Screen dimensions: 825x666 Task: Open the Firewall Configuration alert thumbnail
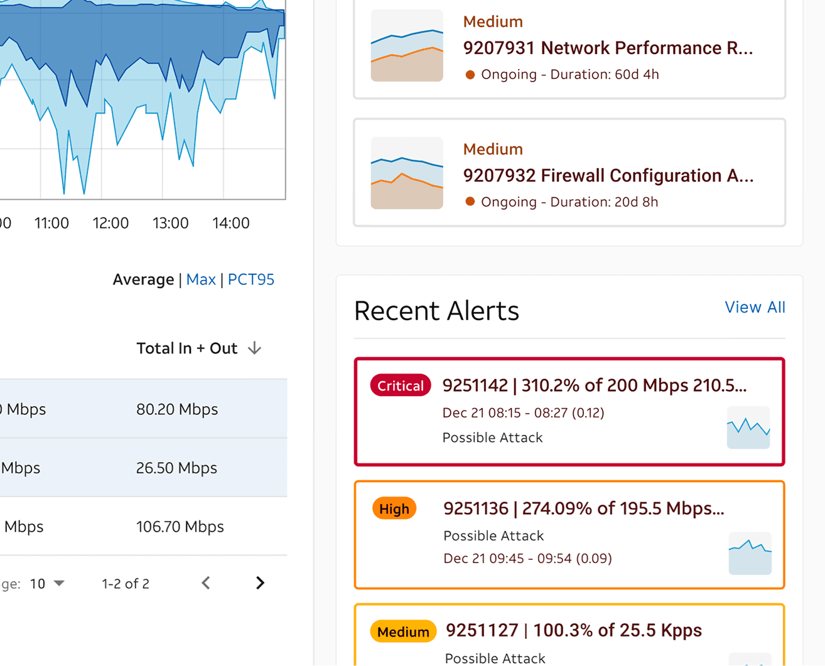tap(407, 173)
